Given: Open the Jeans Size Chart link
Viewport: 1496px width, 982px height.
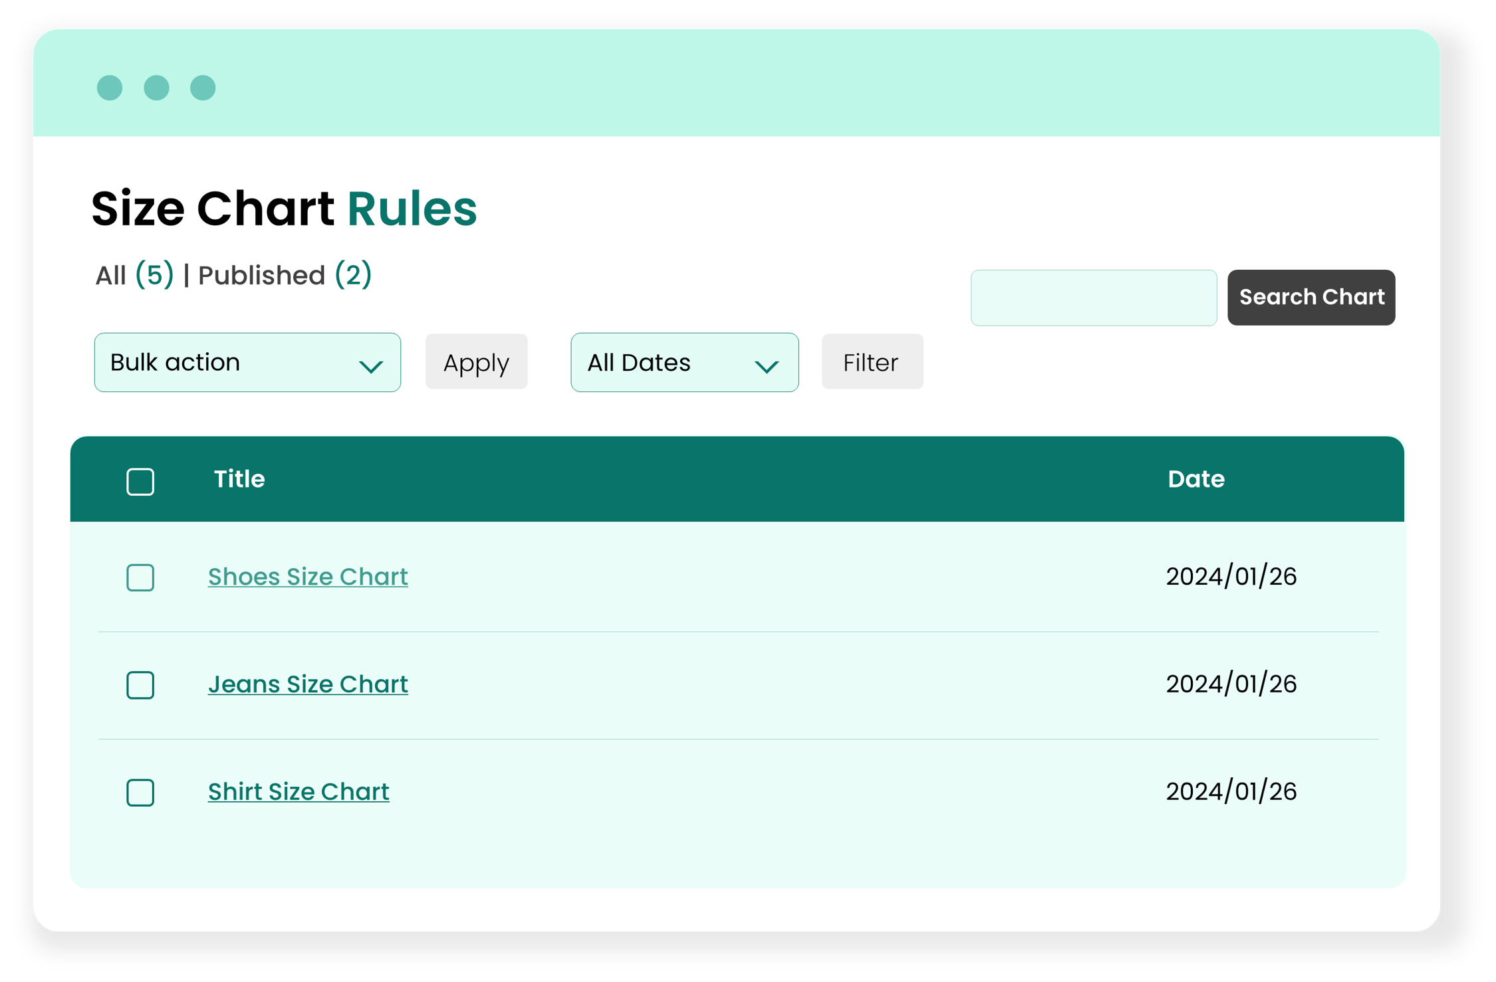Looking at the screenshot, I should coord(308,684).
